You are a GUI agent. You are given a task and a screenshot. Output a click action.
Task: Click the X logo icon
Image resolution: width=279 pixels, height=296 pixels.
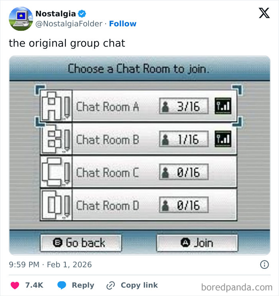pyautogui.click(x=264, y=13)
